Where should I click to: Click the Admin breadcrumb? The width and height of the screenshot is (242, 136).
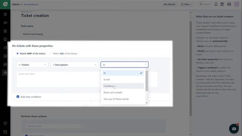coord(16,4)
